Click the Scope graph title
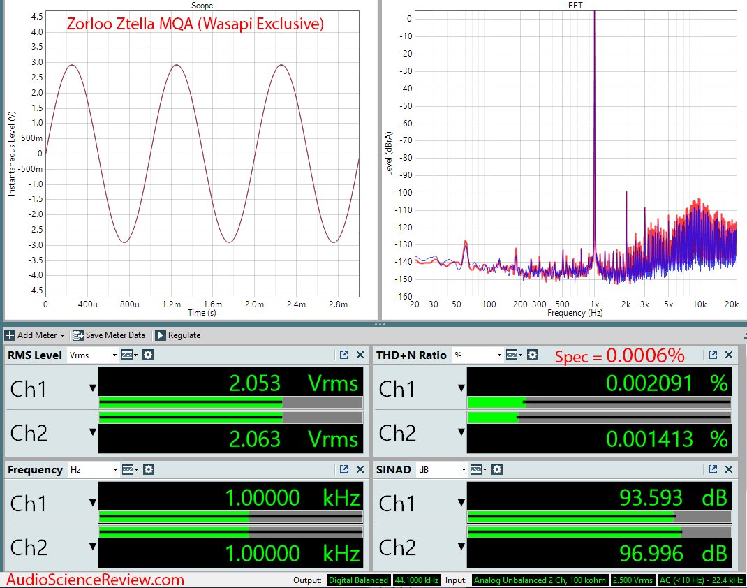This screenshot has height=588, width=747. click(202, 6)
